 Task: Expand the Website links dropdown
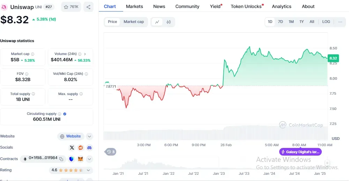tap(90, 136)
